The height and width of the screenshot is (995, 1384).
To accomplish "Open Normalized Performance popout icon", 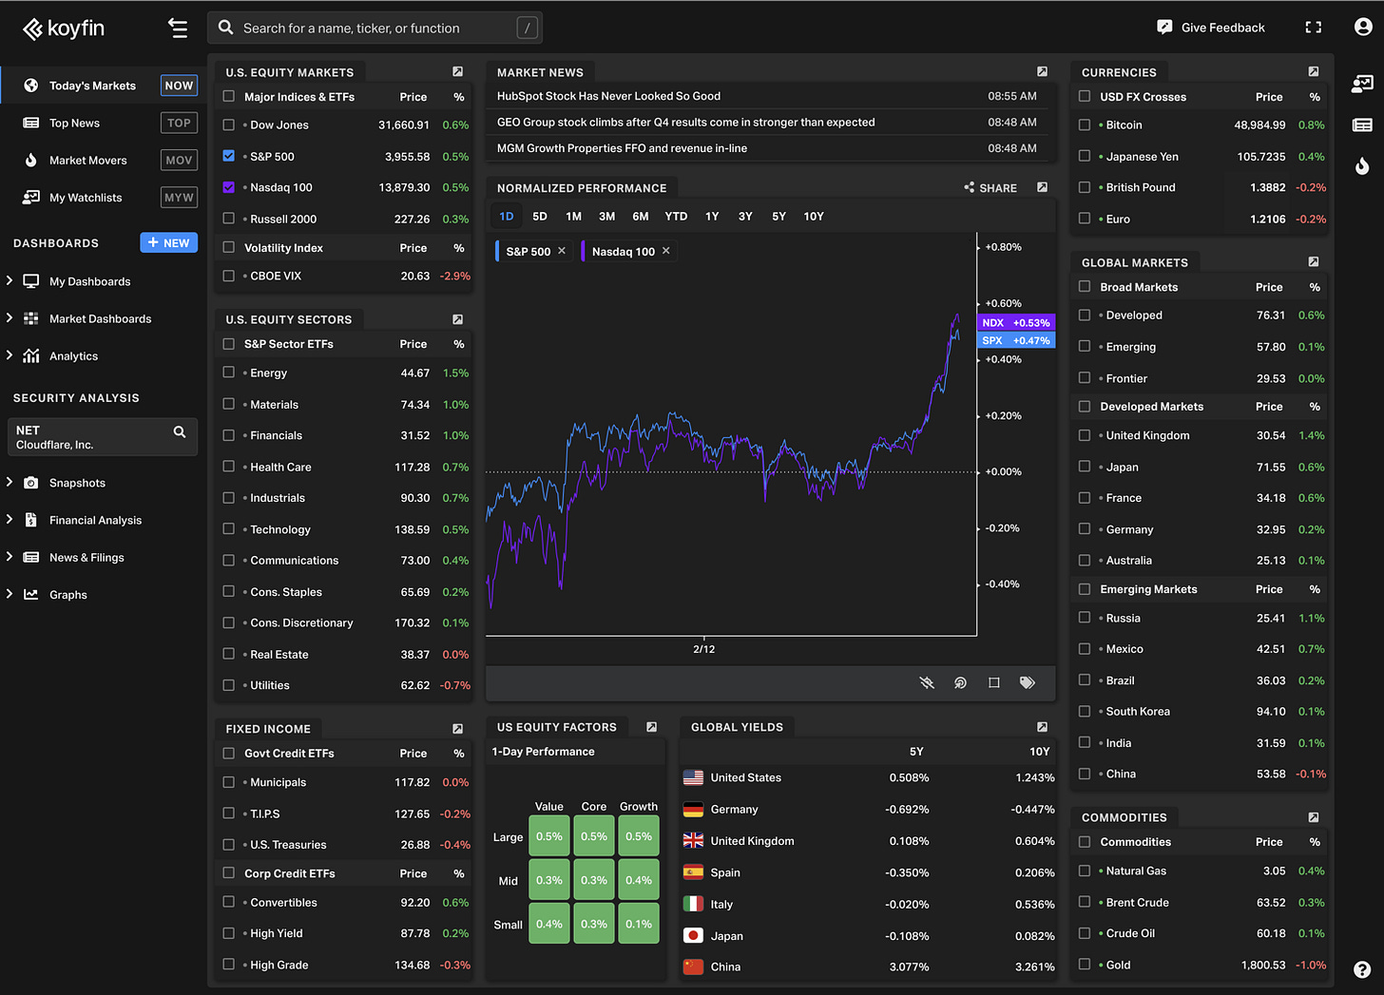I will (x=1042, y=187).
